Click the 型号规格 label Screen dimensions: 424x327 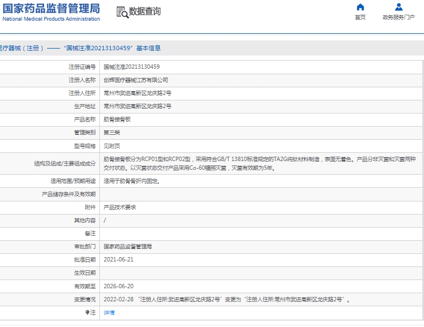(85, 146)
